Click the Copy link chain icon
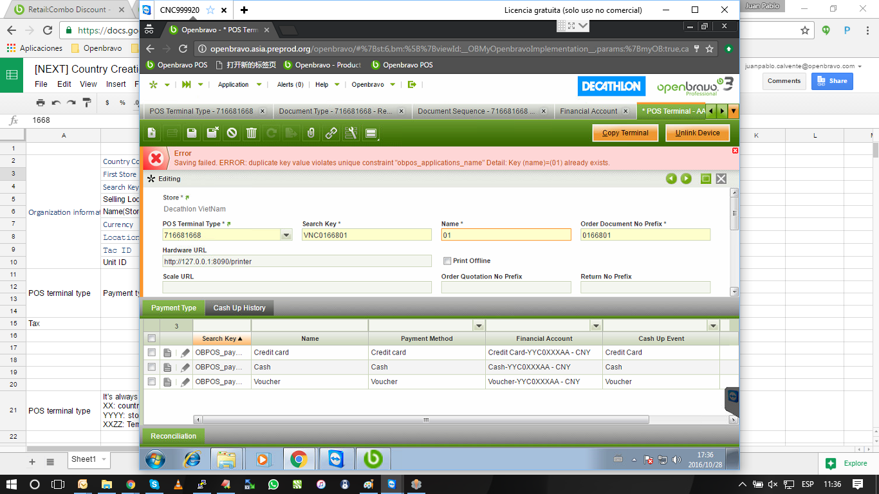 click(331, 133)
